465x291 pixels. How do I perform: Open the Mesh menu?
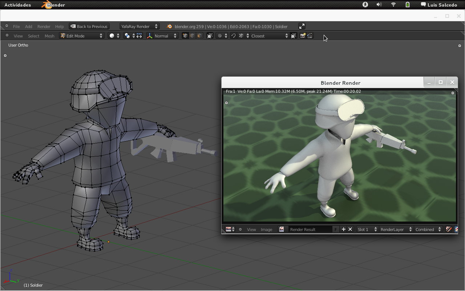(49, 36)
